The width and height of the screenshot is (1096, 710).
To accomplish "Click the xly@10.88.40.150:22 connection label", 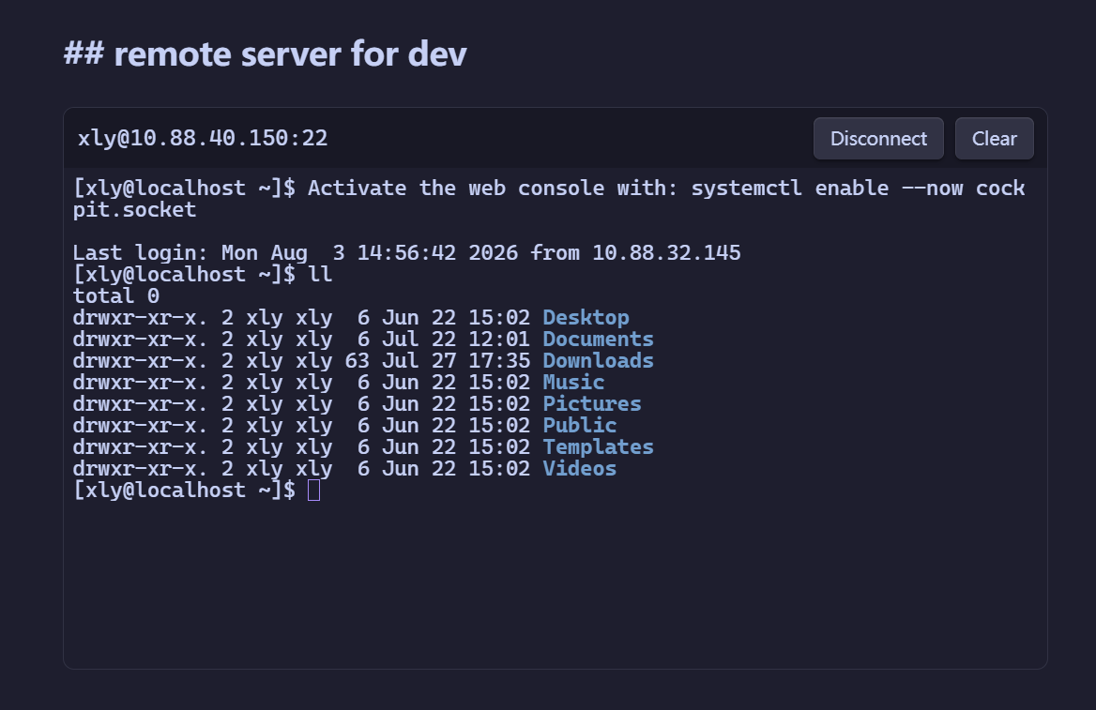I will [203, 139].
